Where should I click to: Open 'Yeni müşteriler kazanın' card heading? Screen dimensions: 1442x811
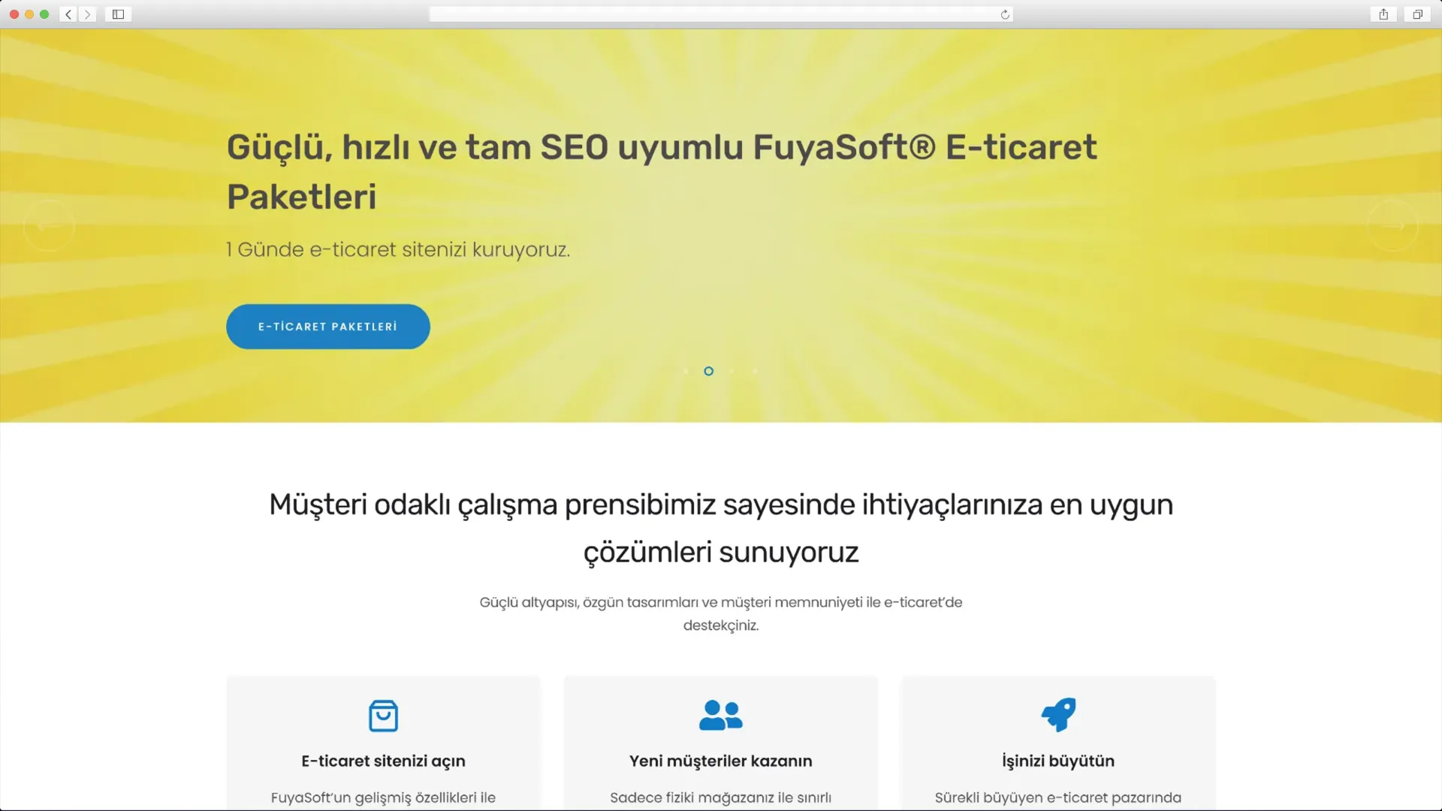click(x=720, y=761)
